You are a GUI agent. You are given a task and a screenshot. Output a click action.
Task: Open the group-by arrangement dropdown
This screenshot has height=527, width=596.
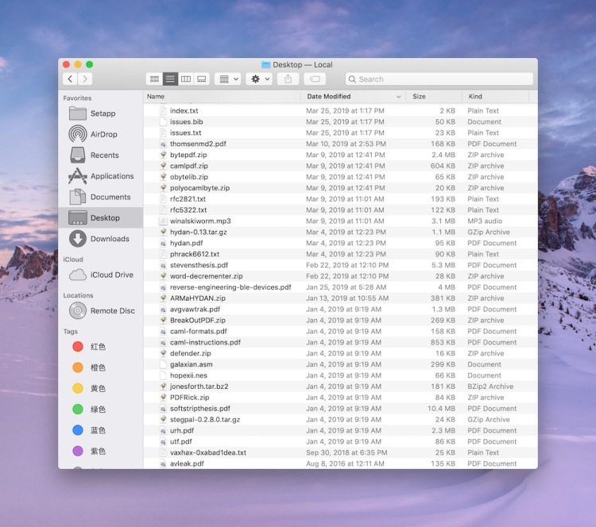tap(226, 79)
